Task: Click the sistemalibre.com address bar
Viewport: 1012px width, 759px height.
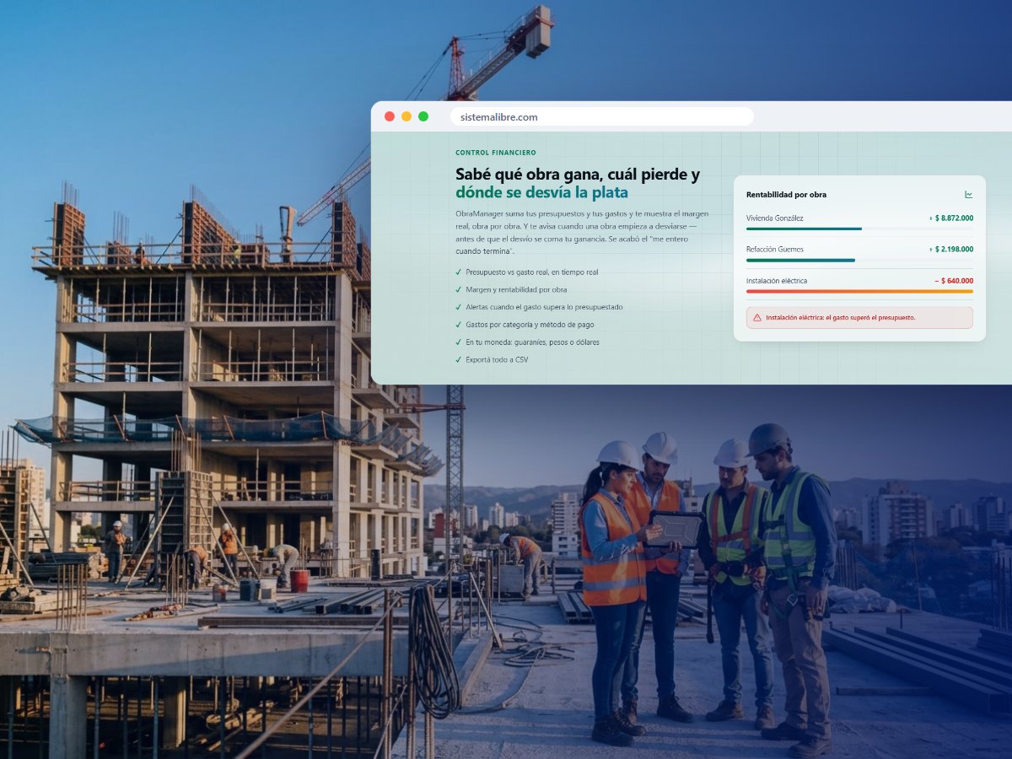Action: pos(602,116)
